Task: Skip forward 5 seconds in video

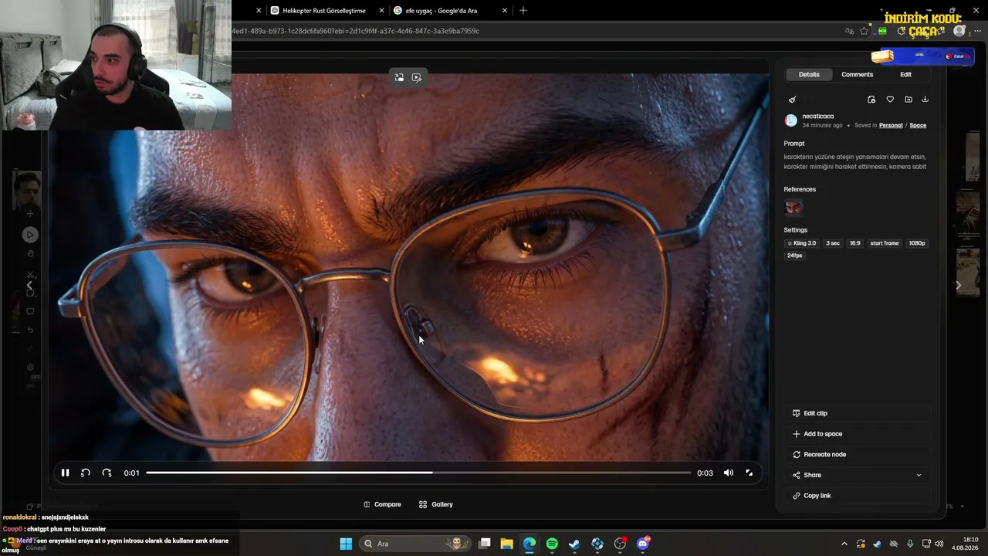Action: coord(107,473)
